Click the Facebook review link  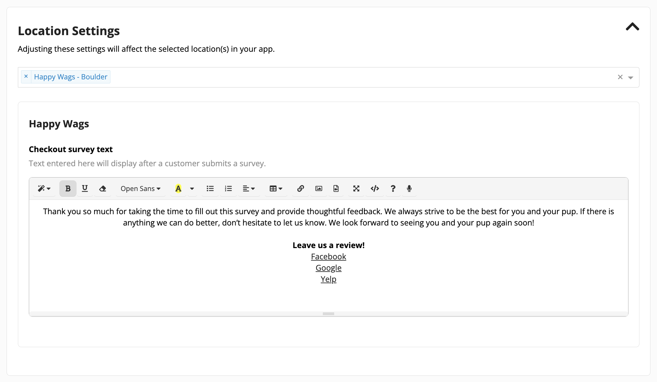(328, 257)
